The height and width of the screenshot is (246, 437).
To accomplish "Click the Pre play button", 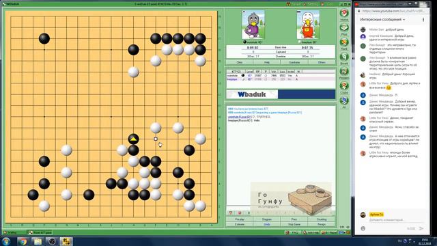I will click(x=240, y=219).
